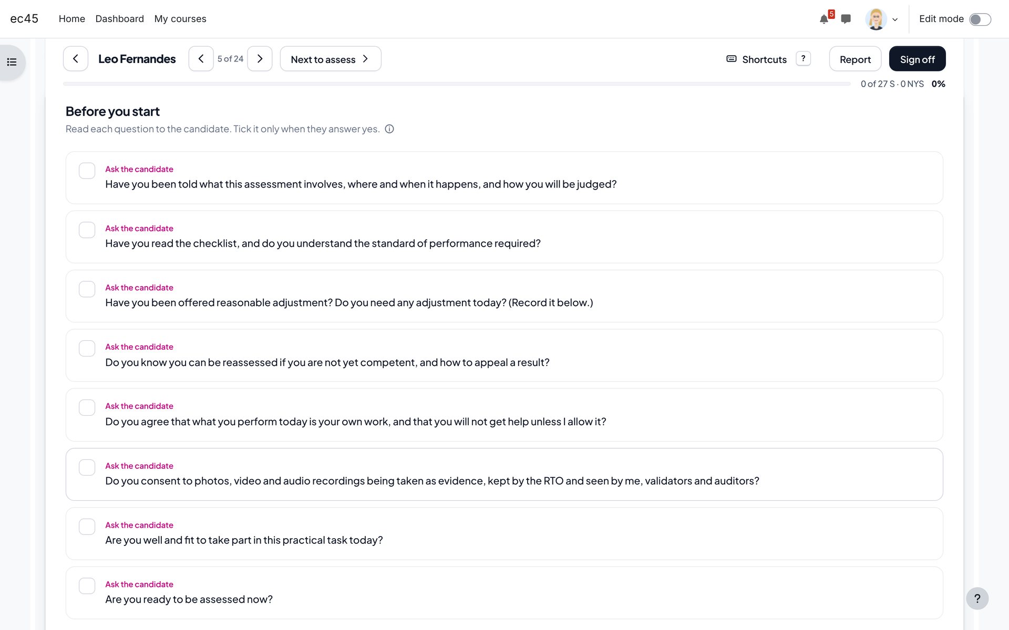Screen dimensions: 1009x630
Task: Tick checkbox for told what assessment involves
Action: [87, 171]
